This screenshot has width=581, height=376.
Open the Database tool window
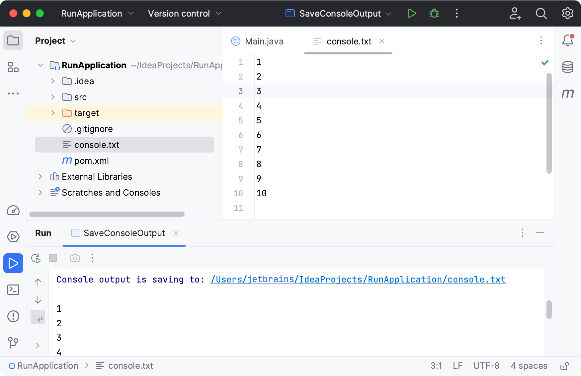[567, 67]
